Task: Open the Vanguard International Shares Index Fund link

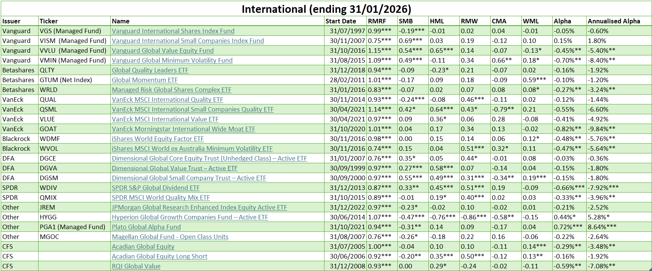Action: pyautogui.click(x=173, y=31)
